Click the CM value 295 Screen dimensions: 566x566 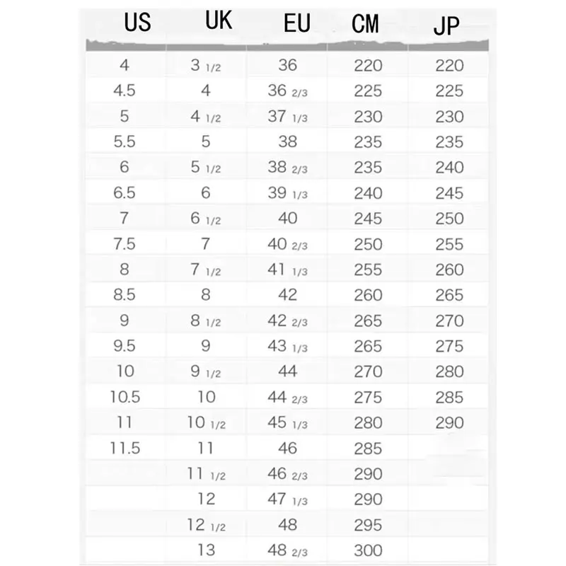(368, 525)
